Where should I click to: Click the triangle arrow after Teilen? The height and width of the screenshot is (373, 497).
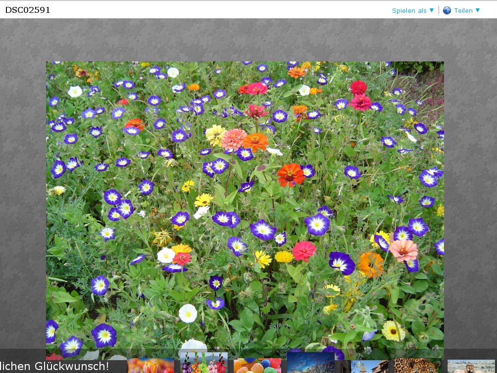(x=478, y=10)
